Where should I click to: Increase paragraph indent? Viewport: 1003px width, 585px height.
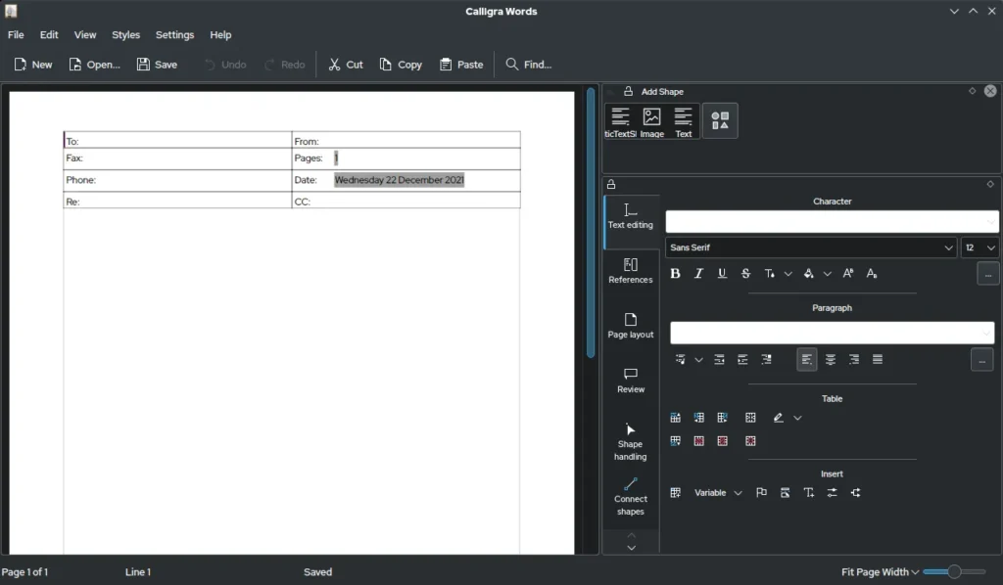coord(742,360)
